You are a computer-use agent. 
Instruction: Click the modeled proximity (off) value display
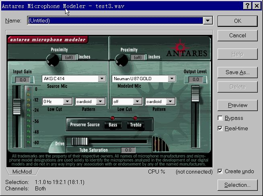138,57
